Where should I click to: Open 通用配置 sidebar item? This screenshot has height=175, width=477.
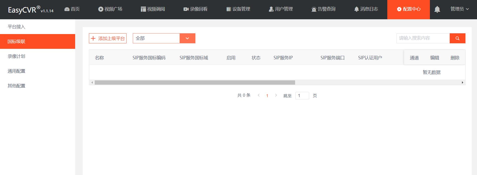pyautogui.click(x=17, y=71)
